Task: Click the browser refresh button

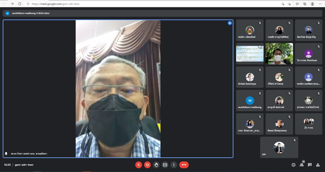Action: pyautogui.click(x=19, y=4)
